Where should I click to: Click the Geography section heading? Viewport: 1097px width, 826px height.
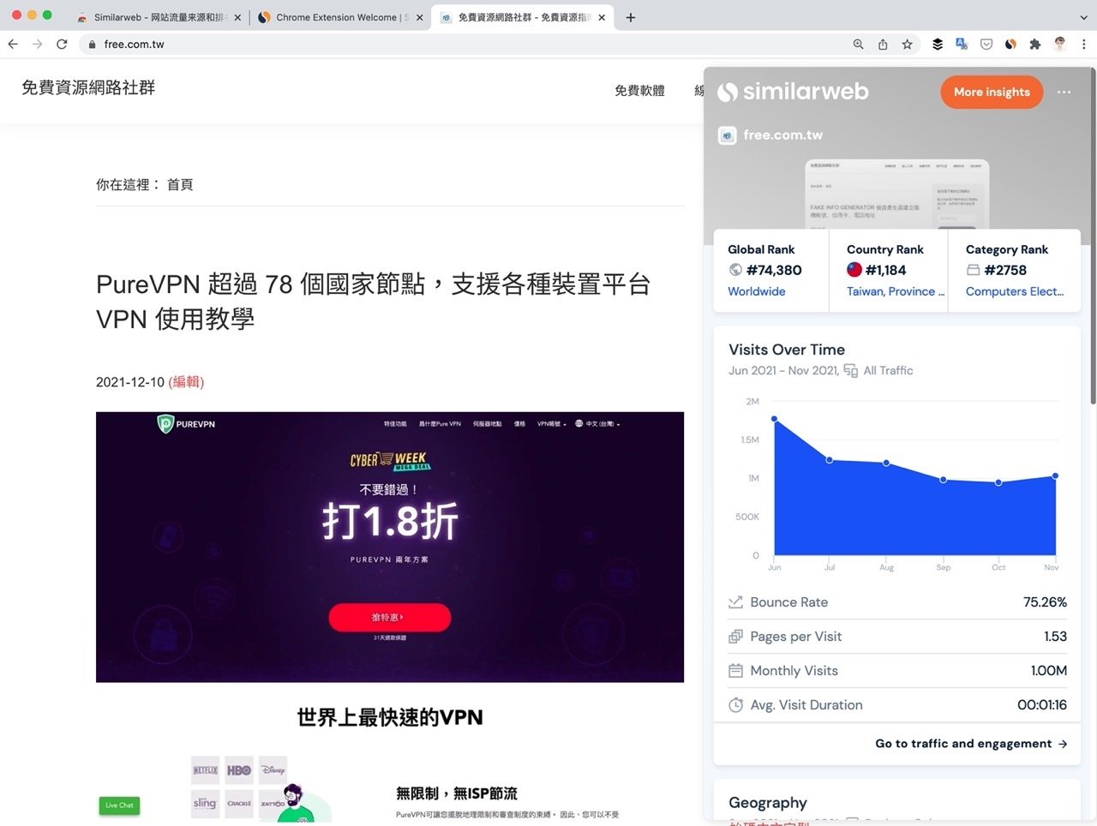click(x=768, y=803)
